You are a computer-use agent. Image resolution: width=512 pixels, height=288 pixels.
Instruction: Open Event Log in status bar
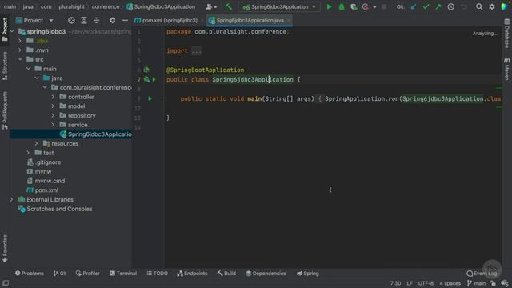tap(482, 274)
